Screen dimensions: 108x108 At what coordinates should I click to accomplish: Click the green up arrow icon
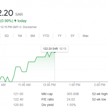pos(15,21)
